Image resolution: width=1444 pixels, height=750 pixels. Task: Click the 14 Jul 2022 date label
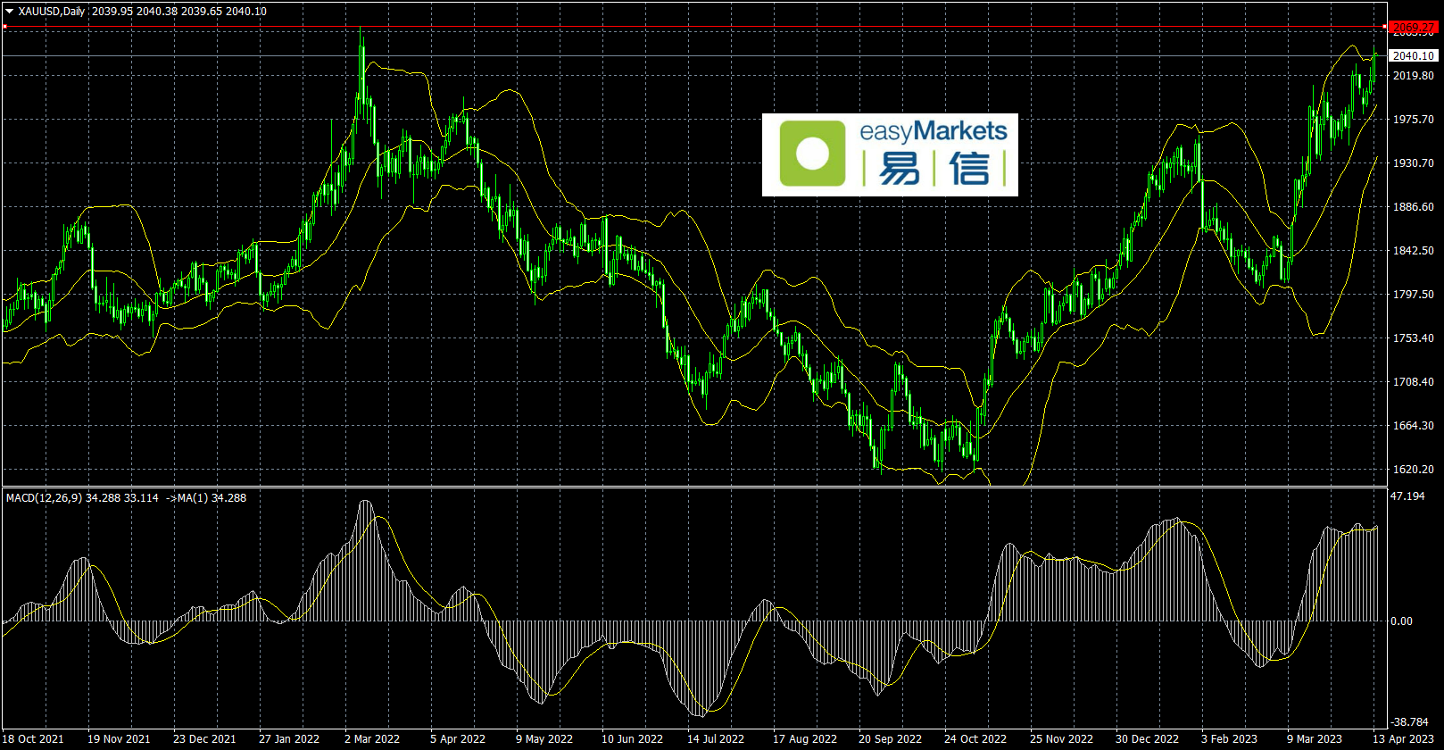[716, 739]
